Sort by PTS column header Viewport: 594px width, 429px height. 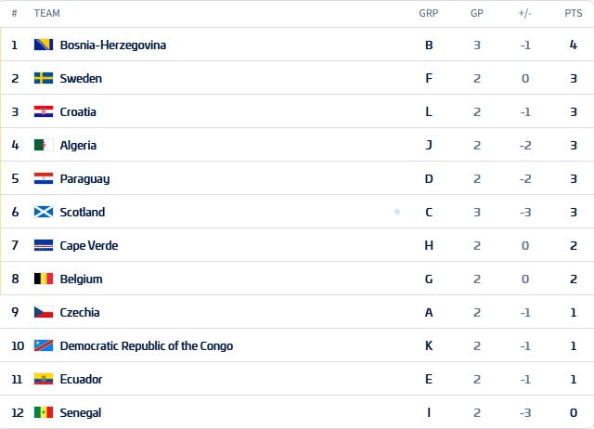tap(574, 13)
